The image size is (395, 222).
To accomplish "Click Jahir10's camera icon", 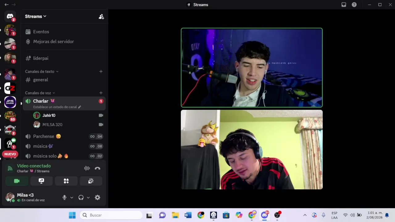I will (x=101, y=115).
